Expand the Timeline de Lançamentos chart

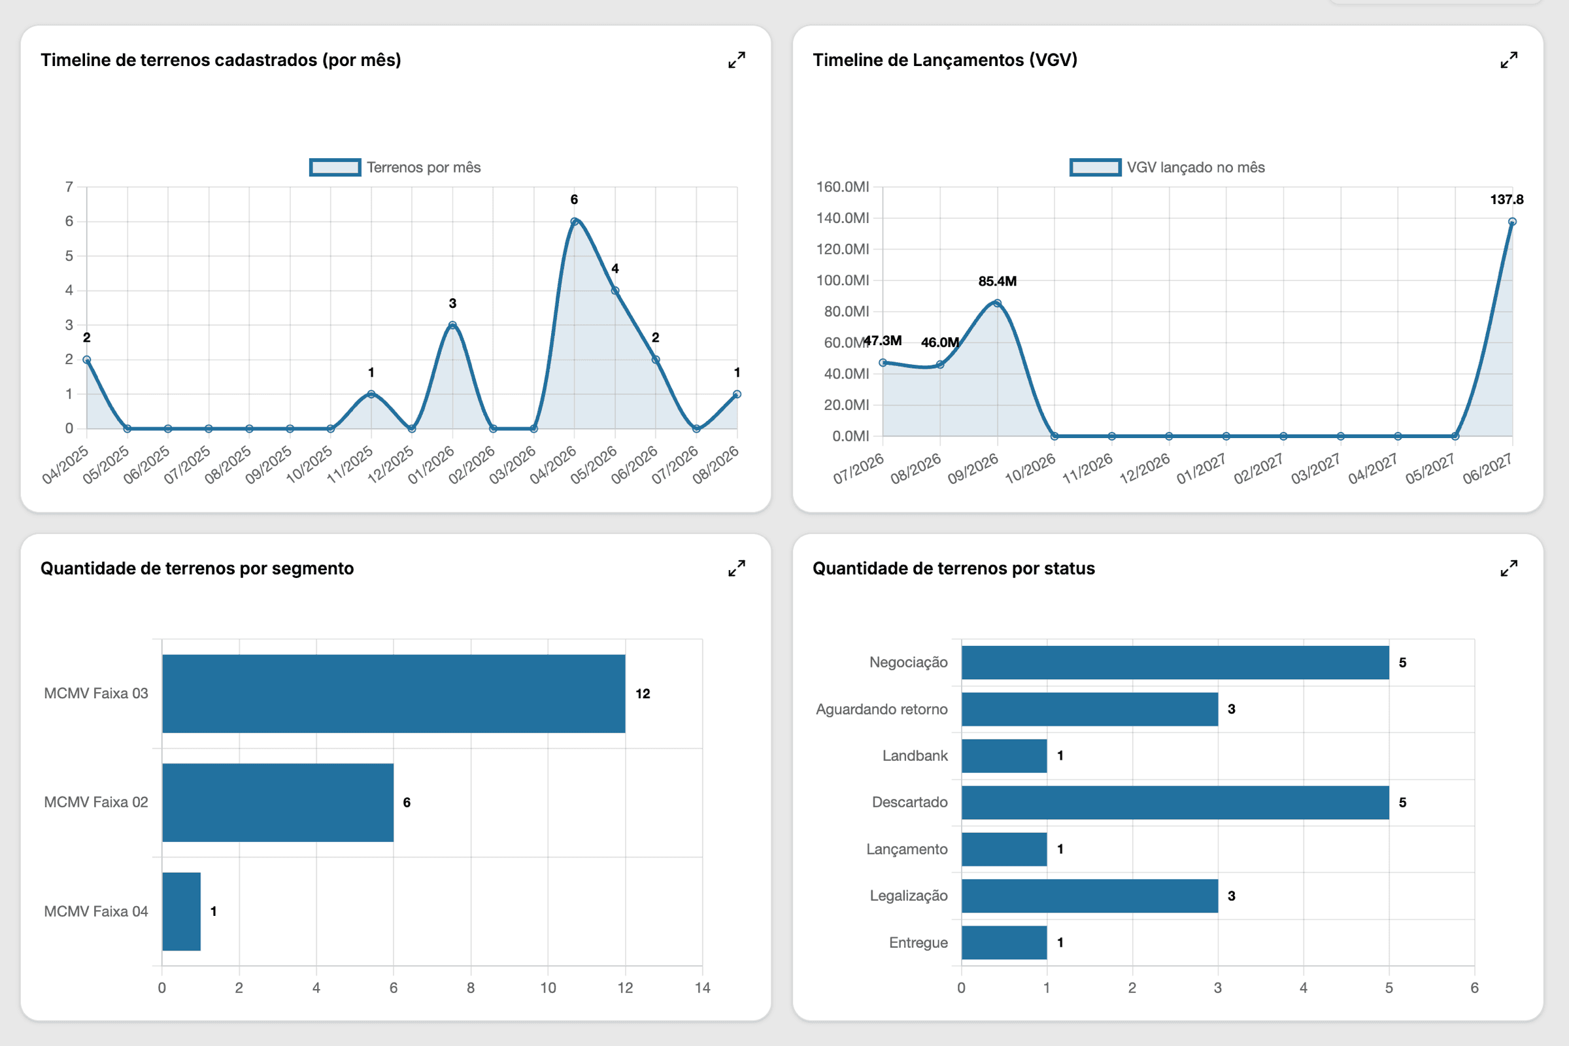[x=1509, y=60]
